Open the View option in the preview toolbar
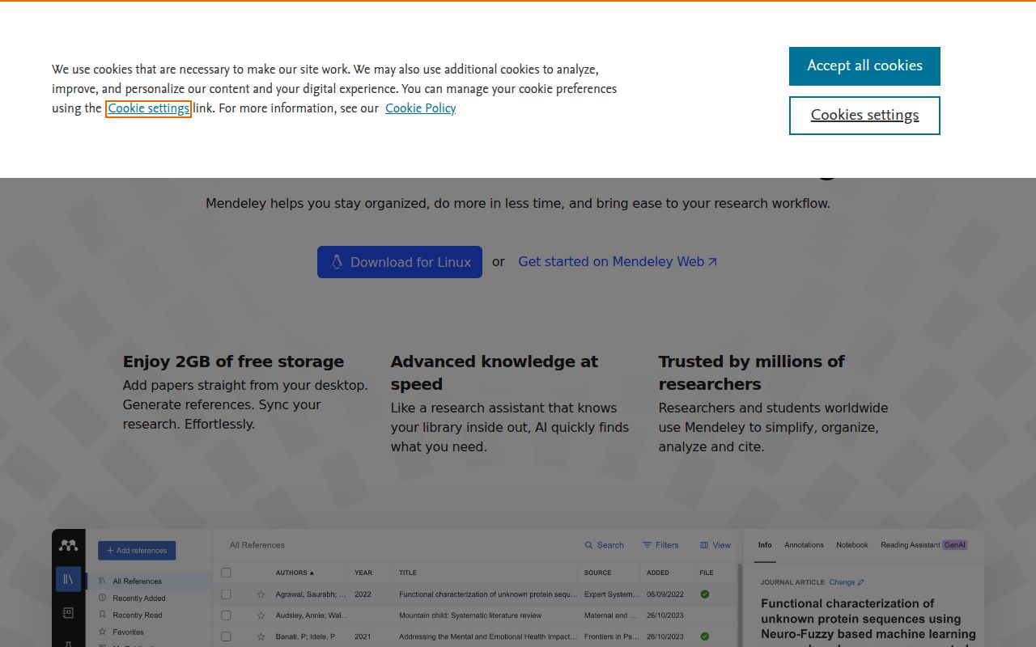The height and width of the screenshot is (647, 1036). point(715,545)
